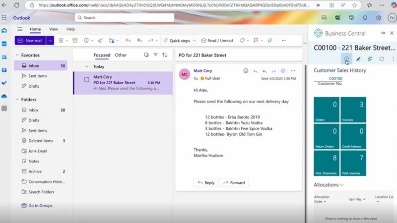Image resolution: width=397 pixels, height=223 pixels.
Task: Switch to the Home ribbon tab
Action: [x=35, y=29]
